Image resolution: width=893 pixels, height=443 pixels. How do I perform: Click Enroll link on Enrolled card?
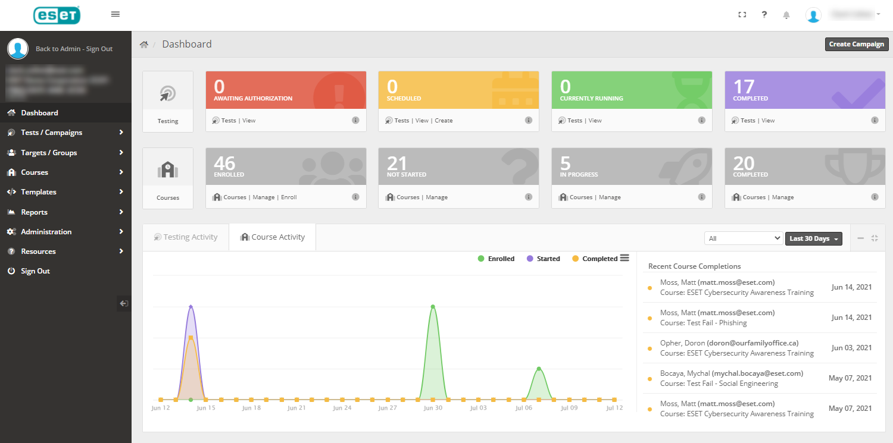289,197
